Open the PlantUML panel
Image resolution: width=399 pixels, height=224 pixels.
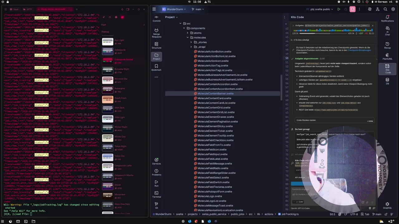[x=387, y=57]
